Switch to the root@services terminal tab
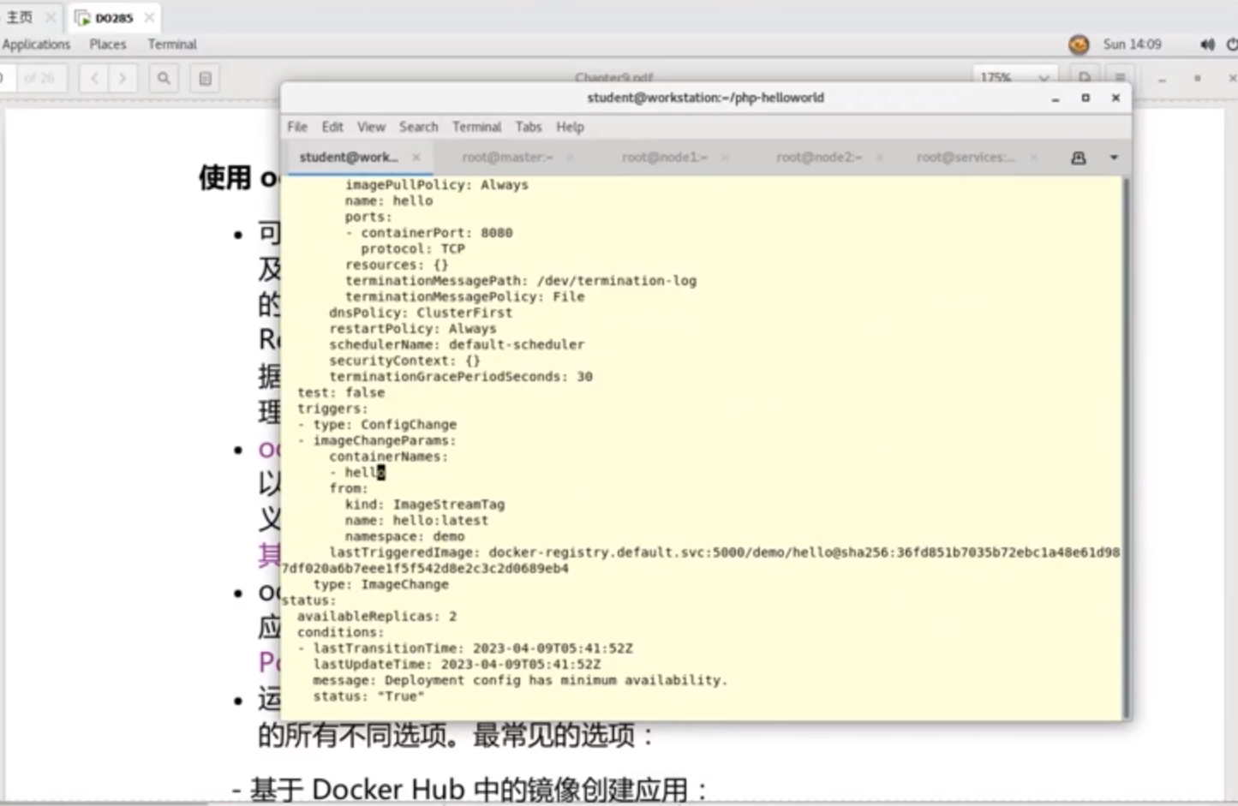The height and width of the screenshot is (806, 1238). point(966,158)
